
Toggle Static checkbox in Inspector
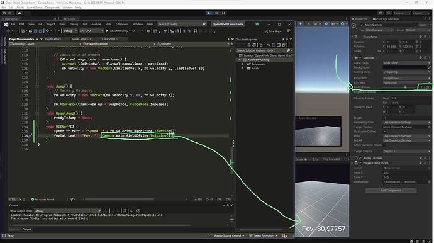pos(416,25)
